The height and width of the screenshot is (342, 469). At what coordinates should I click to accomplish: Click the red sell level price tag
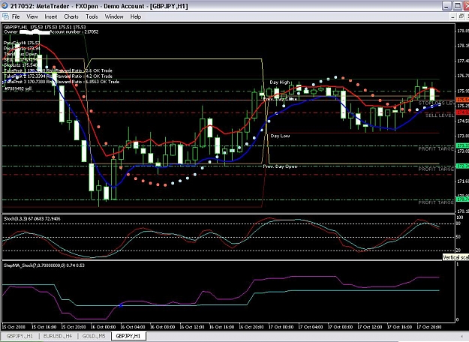[x=462, y=112]
